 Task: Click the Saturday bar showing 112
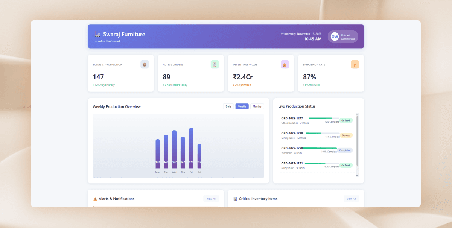coord(199,156)
